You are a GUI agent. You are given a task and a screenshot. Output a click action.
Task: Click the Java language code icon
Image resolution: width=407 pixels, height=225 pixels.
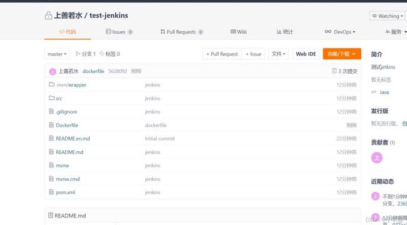pyautogui.click(x=374, y=92)
